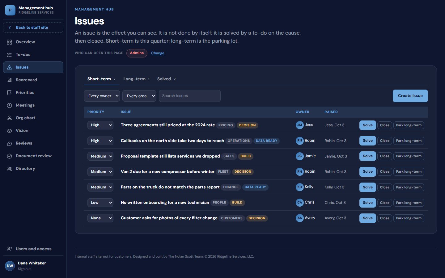Click the SALES tag on Proposal template row
The image size is (445, 278).
coord(229,156)
